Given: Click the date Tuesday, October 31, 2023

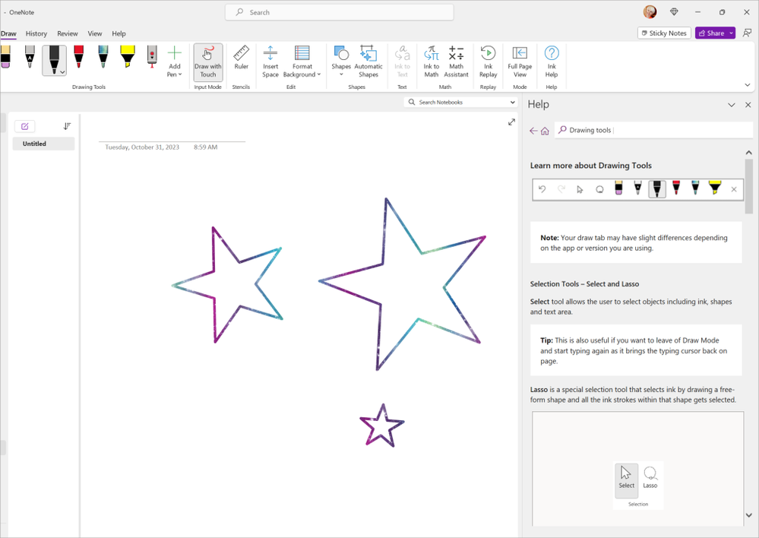Looking at the screenshot, I should pyautogui.click(x=142, y=147).
